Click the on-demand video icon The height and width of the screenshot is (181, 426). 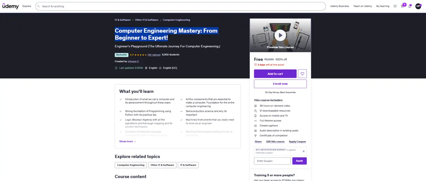click(256, 106)
